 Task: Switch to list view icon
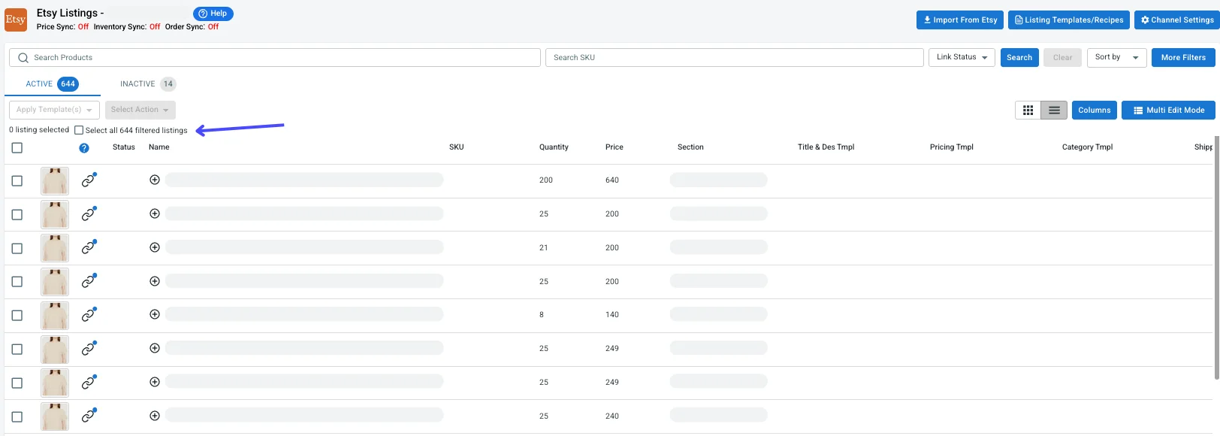[x=1054, y=111]
